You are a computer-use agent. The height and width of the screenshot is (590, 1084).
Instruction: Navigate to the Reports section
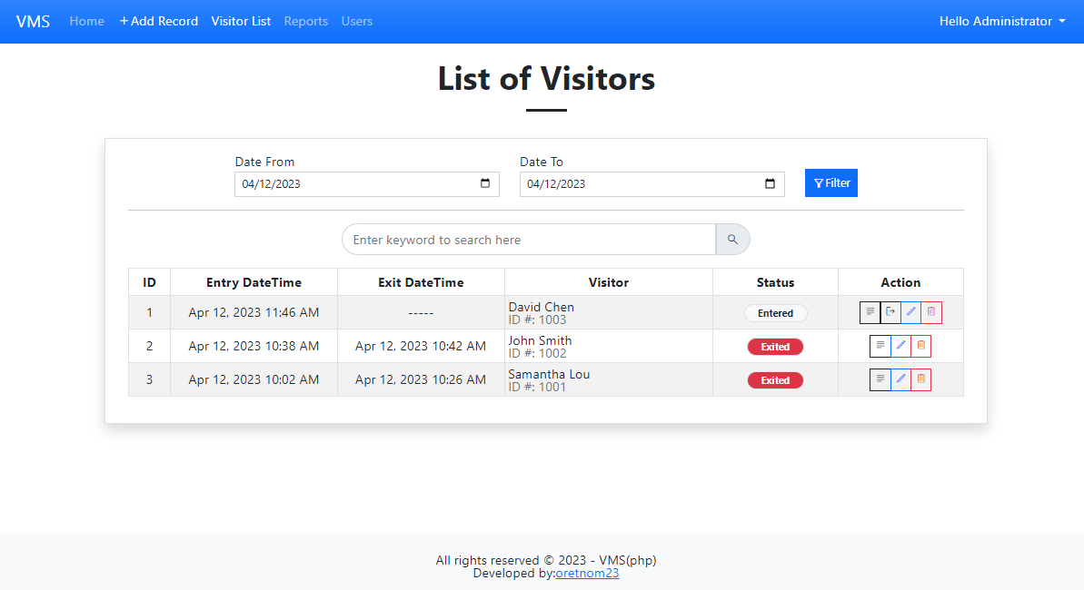point(306,21)
